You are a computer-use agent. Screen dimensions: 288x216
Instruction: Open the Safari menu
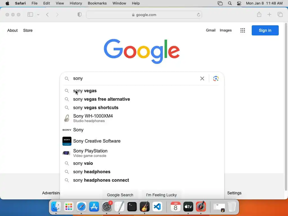coord(20,3)
